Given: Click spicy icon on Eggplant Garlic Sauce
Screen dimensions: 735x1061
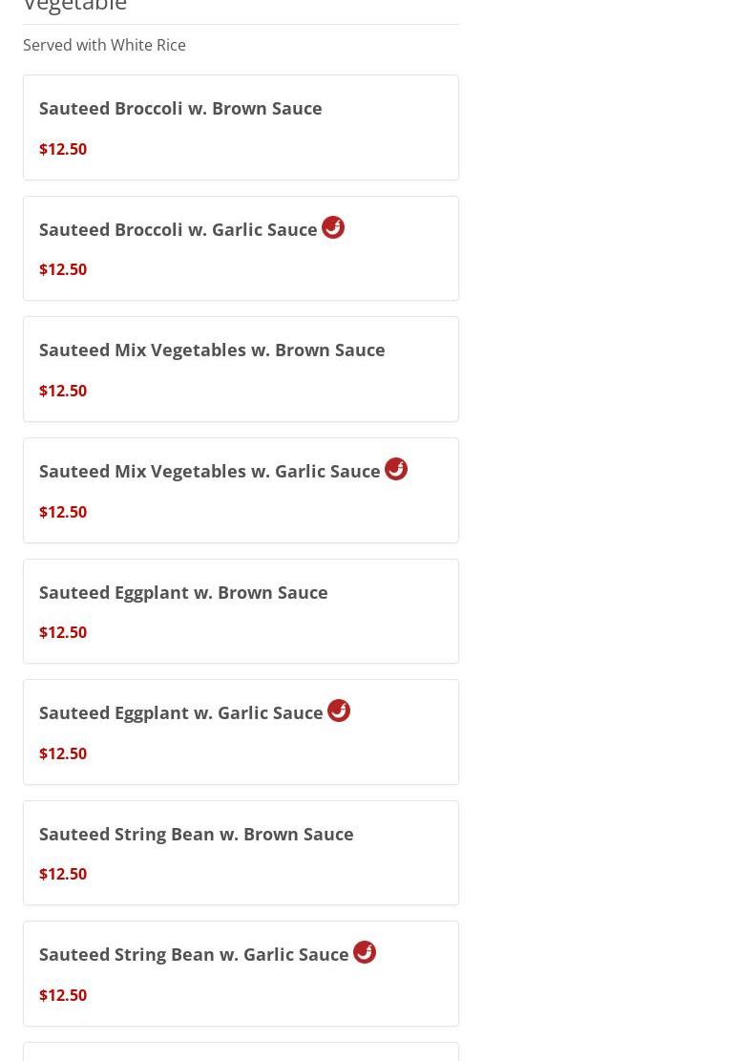Looking at the screenshot, I should click(x=339, y=711).
